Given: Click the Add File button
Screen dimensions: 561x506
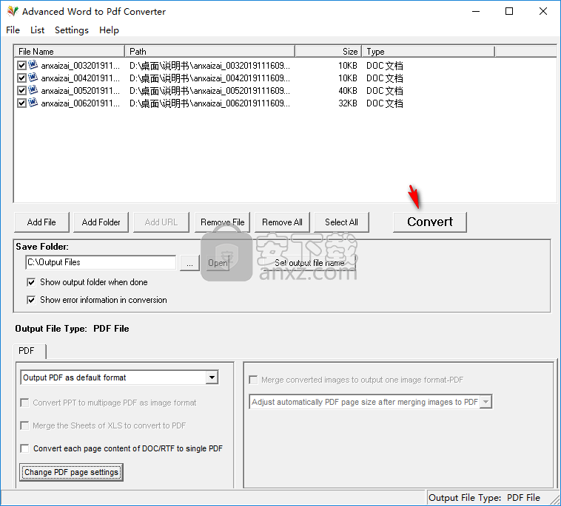Looking at the screenshot, I should [x=41, y=222].
